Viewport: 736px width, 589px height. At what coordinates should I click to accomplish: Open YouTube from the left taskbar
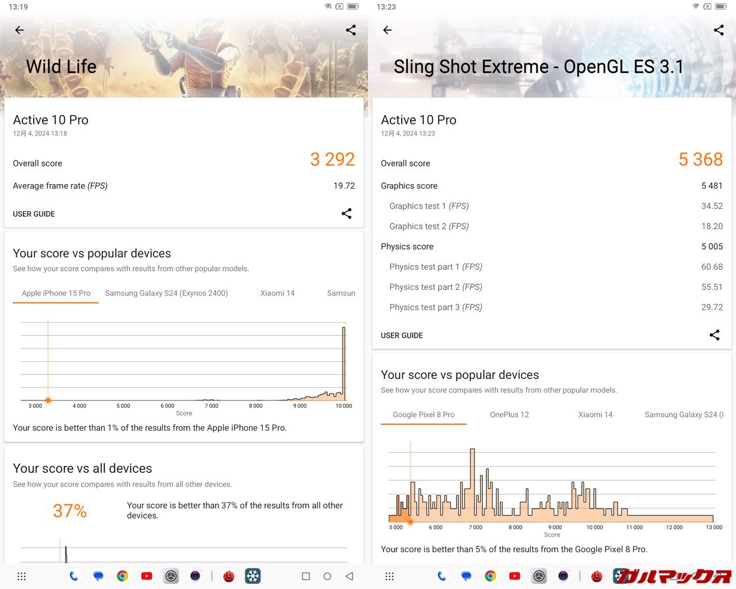tap(147, 576)
